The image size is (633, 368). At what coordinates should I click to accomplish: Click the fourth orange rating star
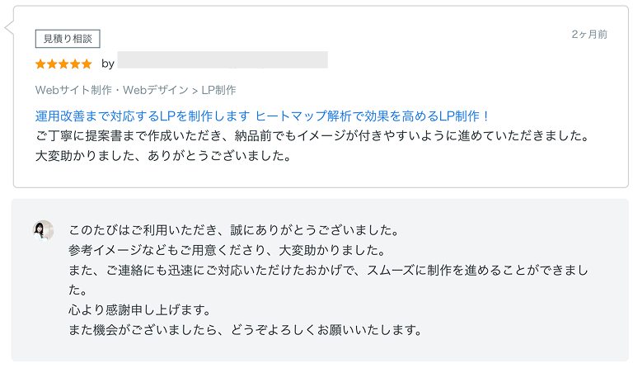tap(75, 64)
